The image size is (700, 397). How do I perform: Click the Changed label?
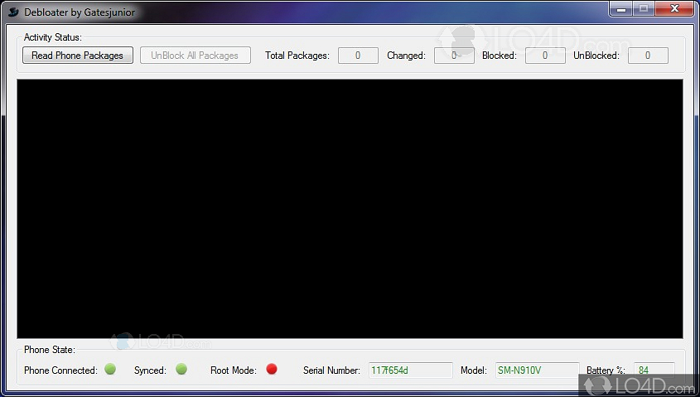(x=406, y=56)
